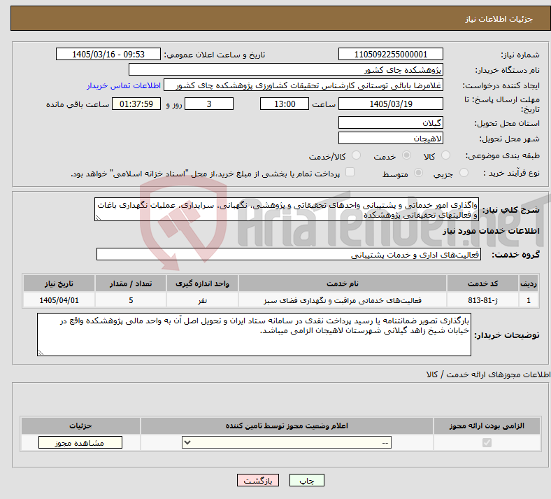Click the جزئیات column header
This screenshot has height=499, width=551.
click(80, 426)
